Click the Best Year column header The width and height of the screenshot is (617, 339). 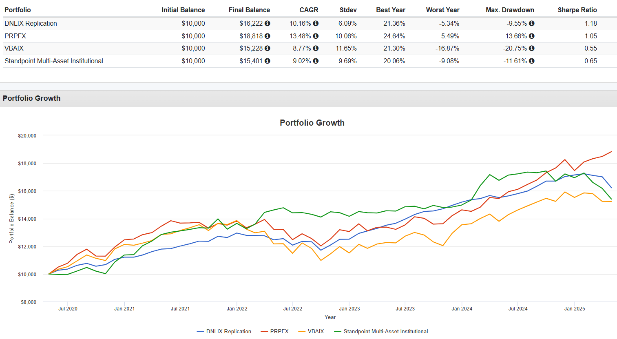click(391, 10)
